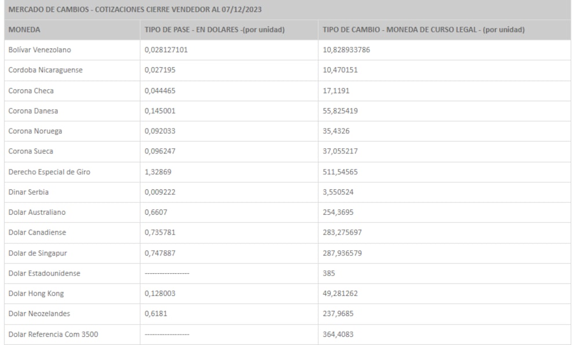Select the value 364,4083 cell

pos(342,334)
